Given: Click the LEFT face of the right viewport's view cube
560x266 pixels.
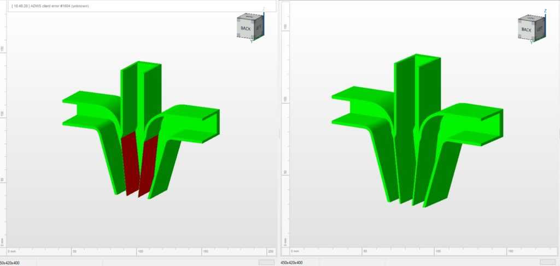Looking at the screenshot, I should 539,28.
